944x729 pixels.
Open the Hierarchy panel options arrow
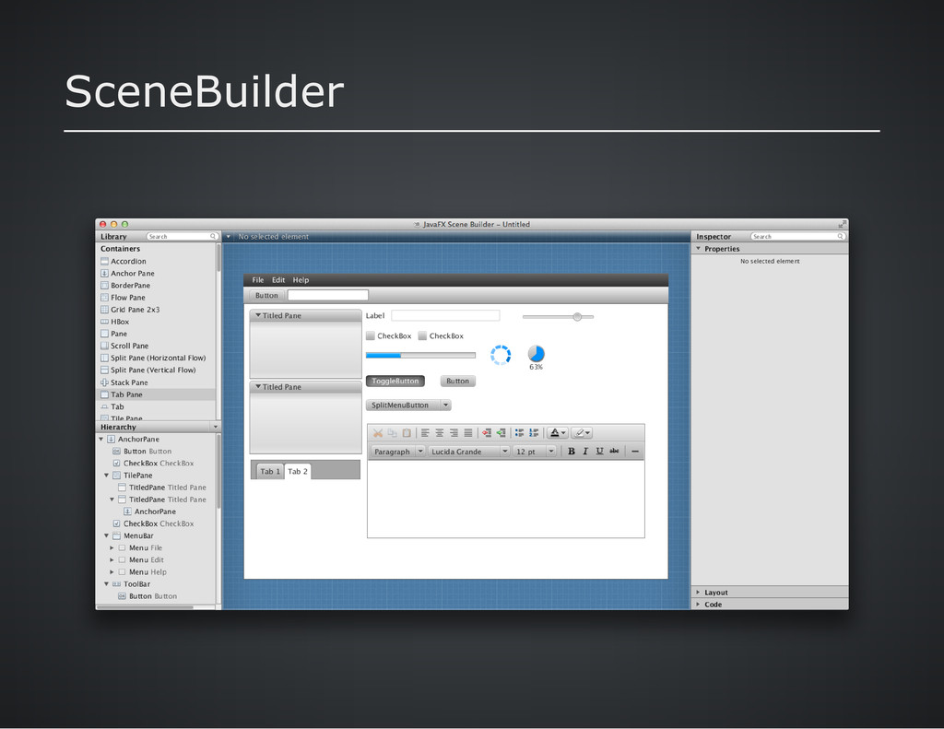(x=216, y=427)
